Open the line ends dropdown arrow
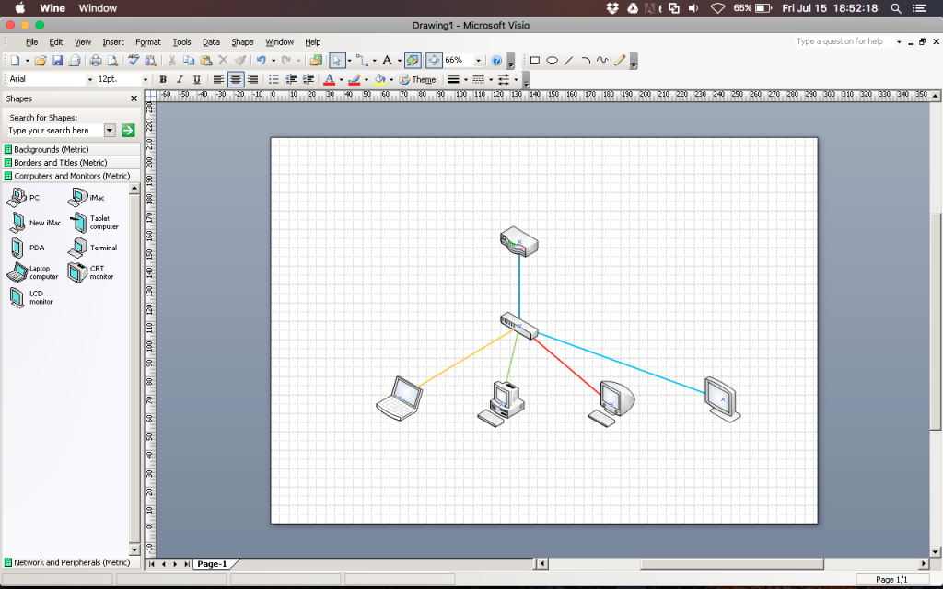This screenshot has height=589, width=943. 516,79
